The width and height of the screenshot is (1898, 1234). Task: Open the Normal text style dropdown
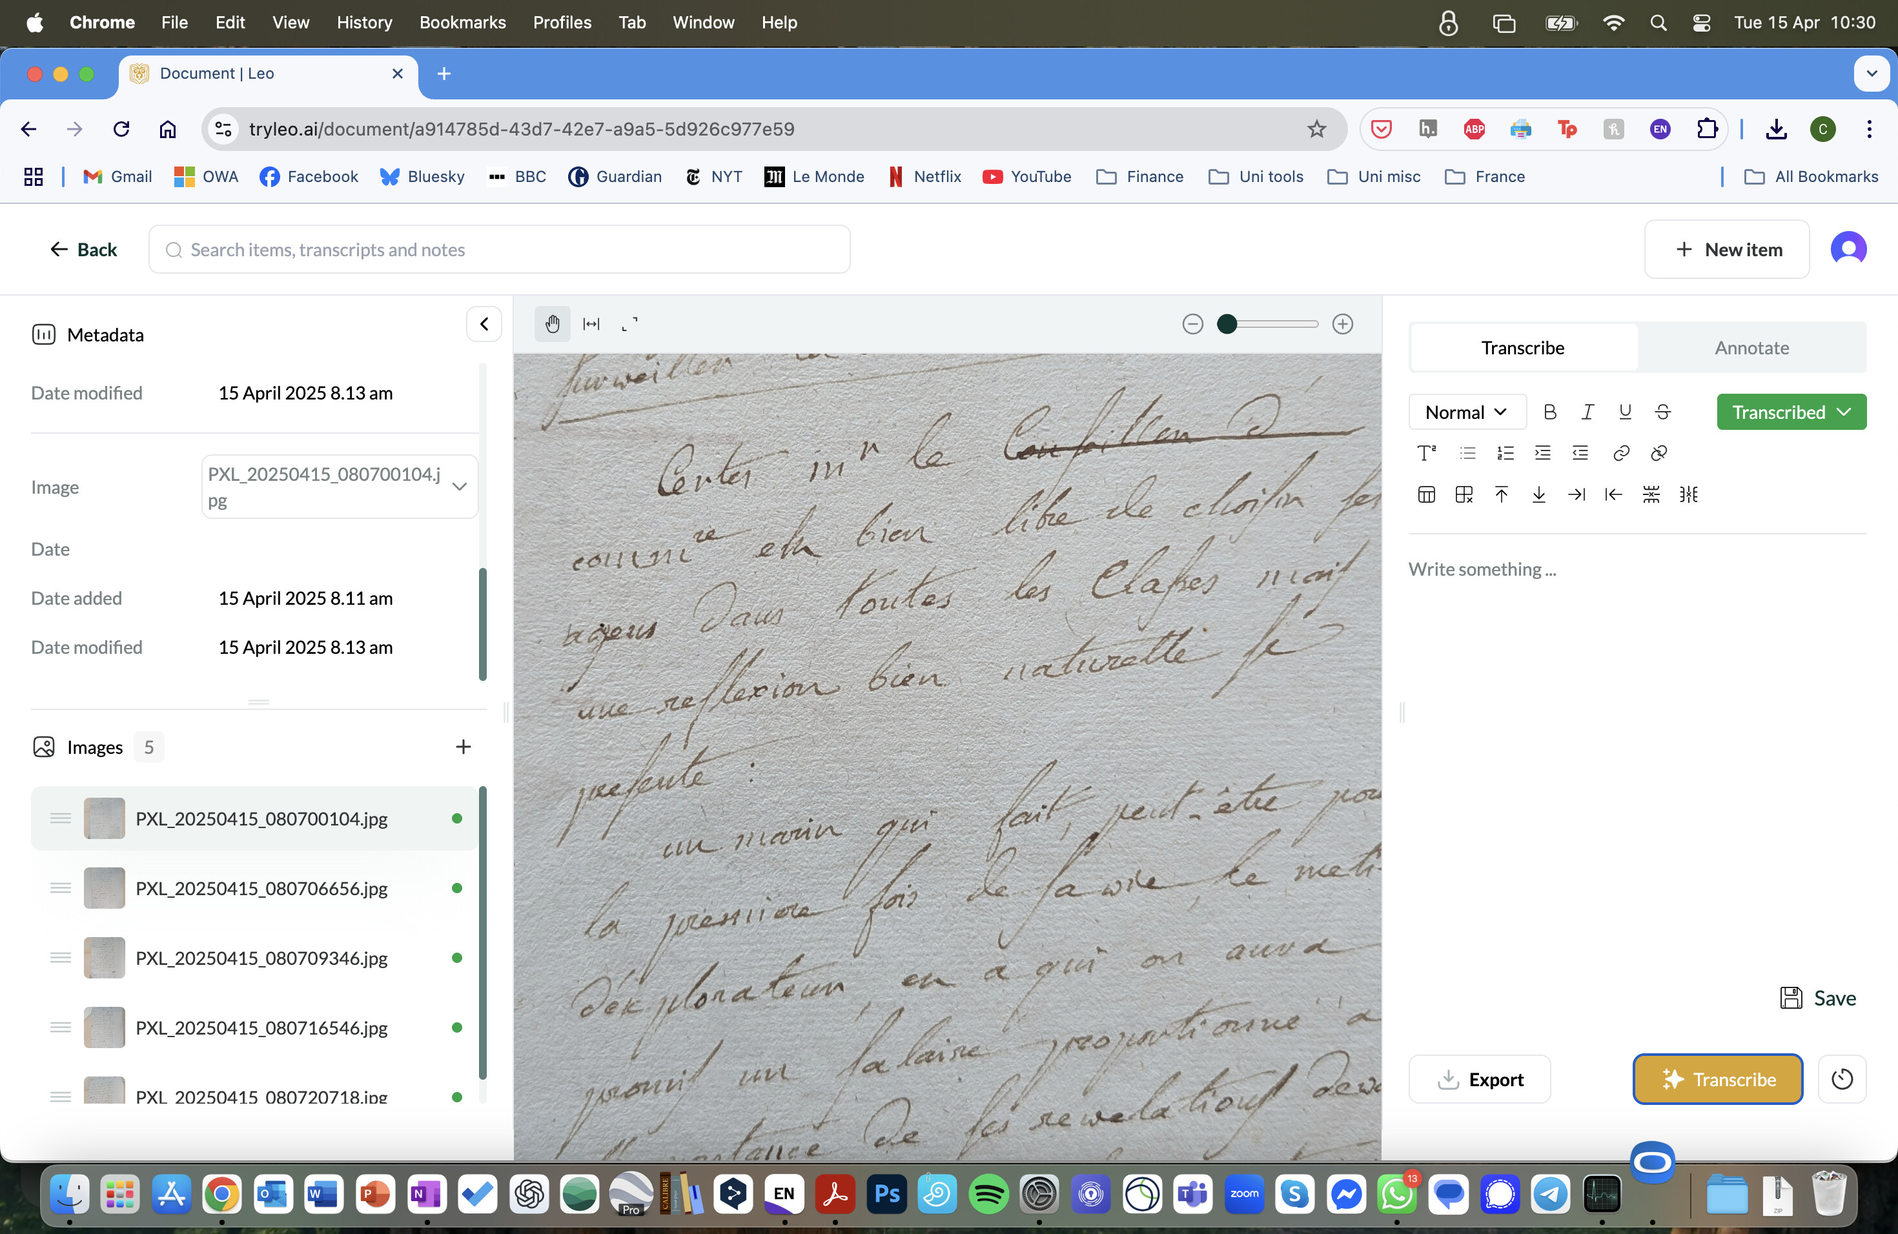[1465, 412]
